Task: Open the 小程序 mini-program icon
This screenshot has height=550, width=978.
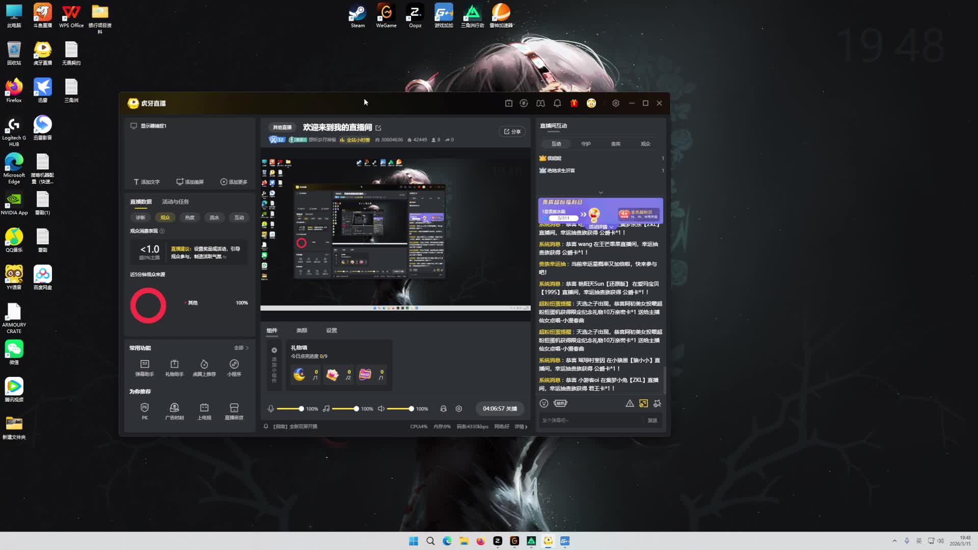Action: click(x=234, y=365)
